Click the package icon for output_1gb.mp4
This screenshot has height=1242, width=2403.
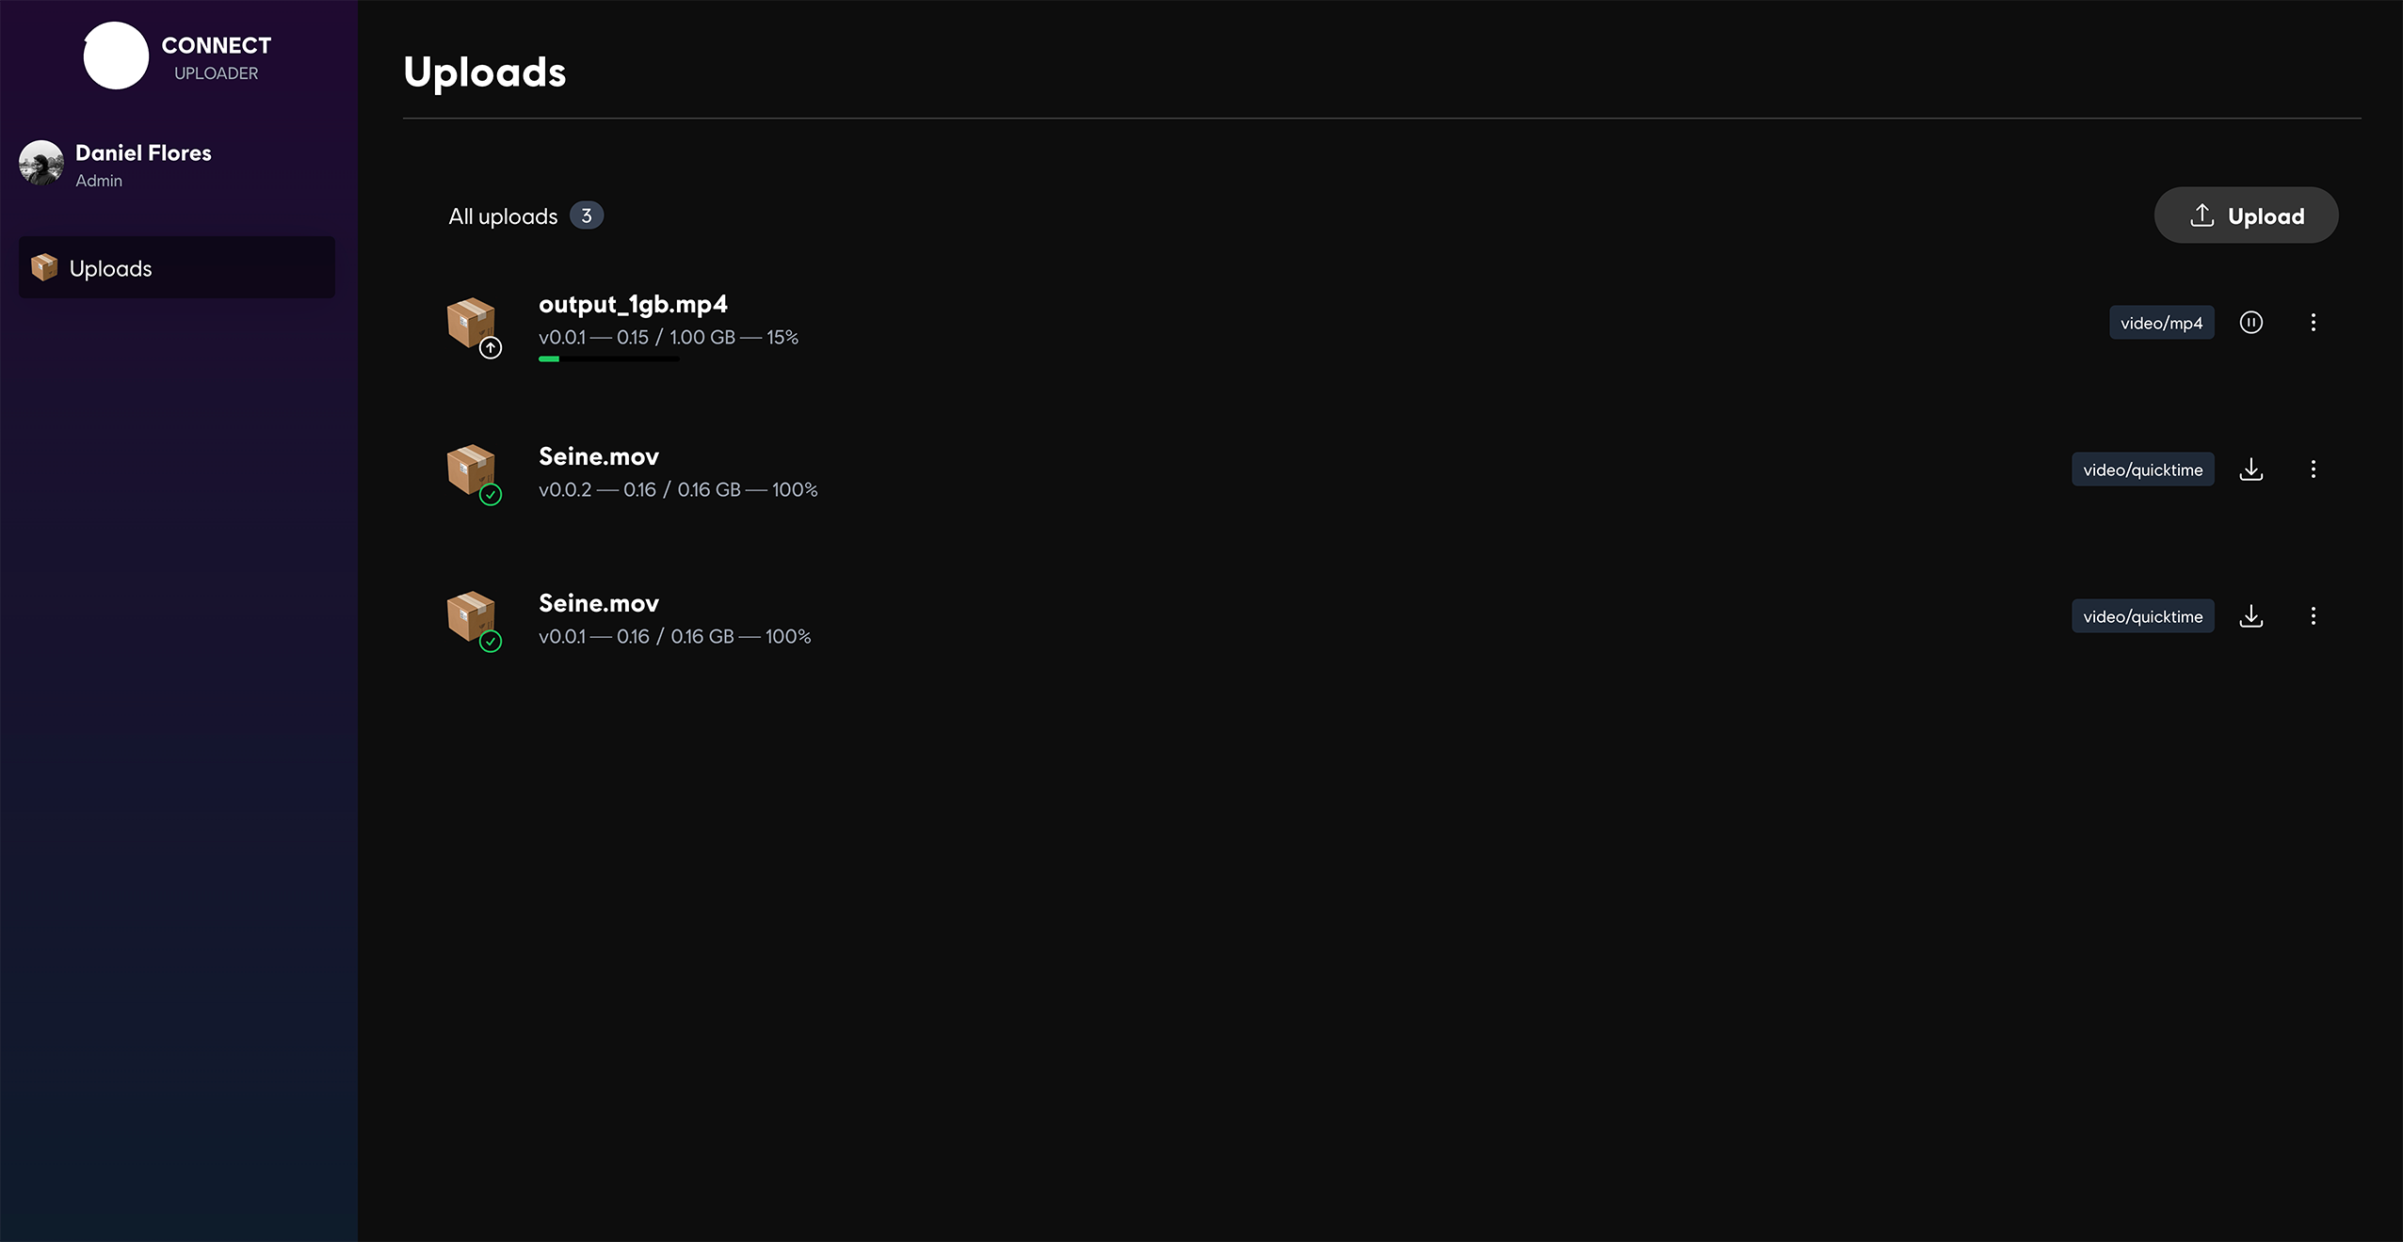point(470,322)
